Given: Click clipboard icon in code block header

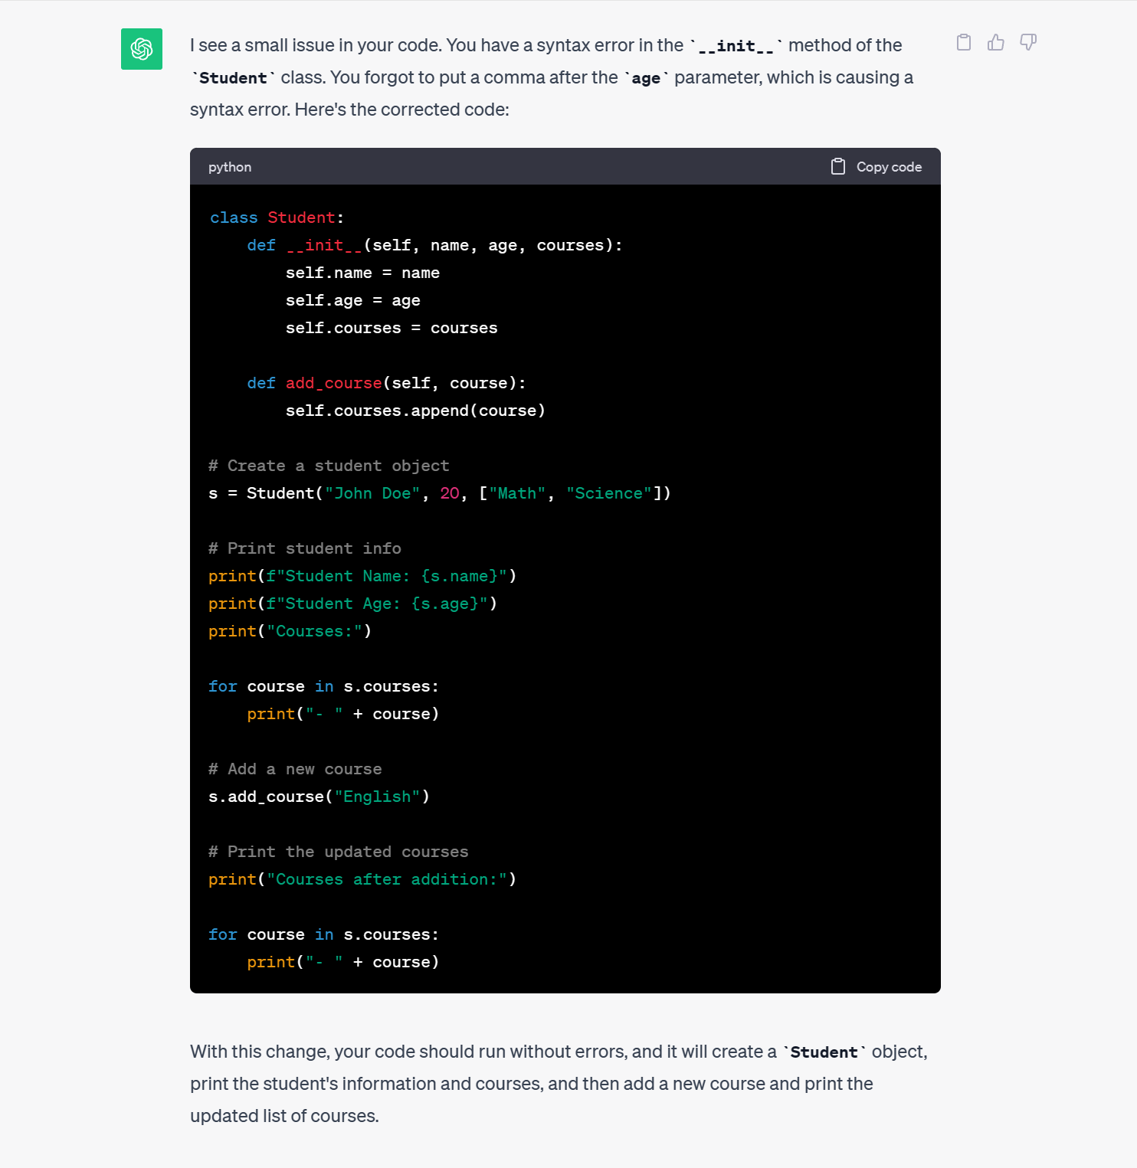Looking at the screenshot, I should click(838, 167).
